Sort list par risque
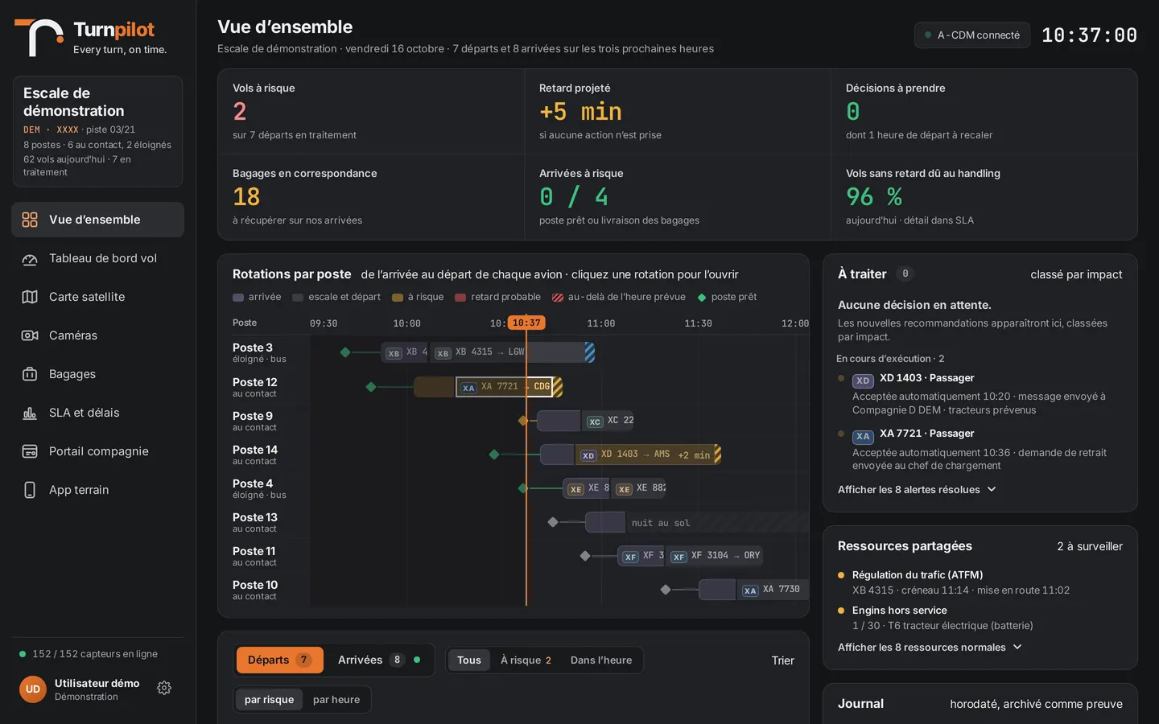Image resolution: width=1159 pixels, height=724 pixels. (x=269, y=700)
